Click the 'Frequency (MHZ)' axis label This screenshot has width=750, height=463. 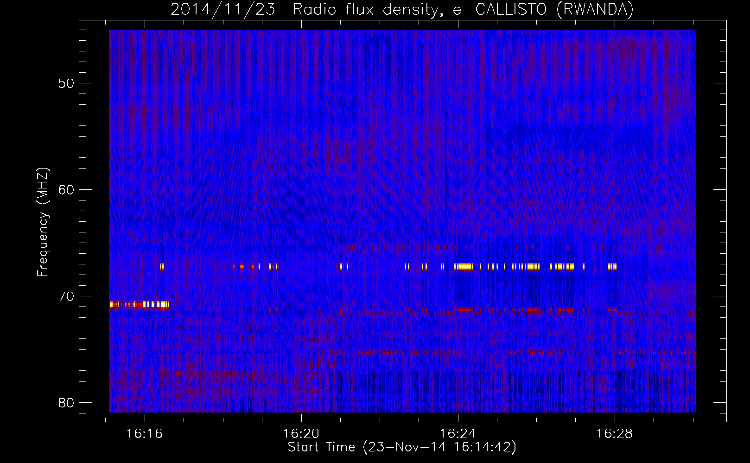[43, 222]
